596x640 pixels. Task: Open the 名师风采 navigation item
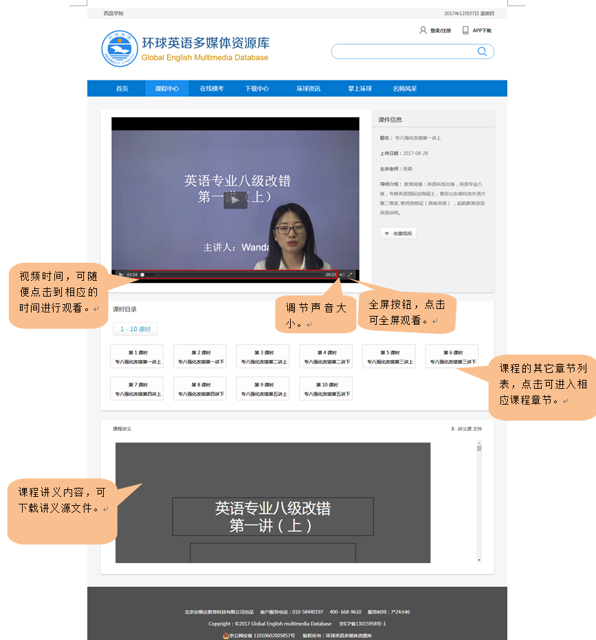tap(405, 89)
